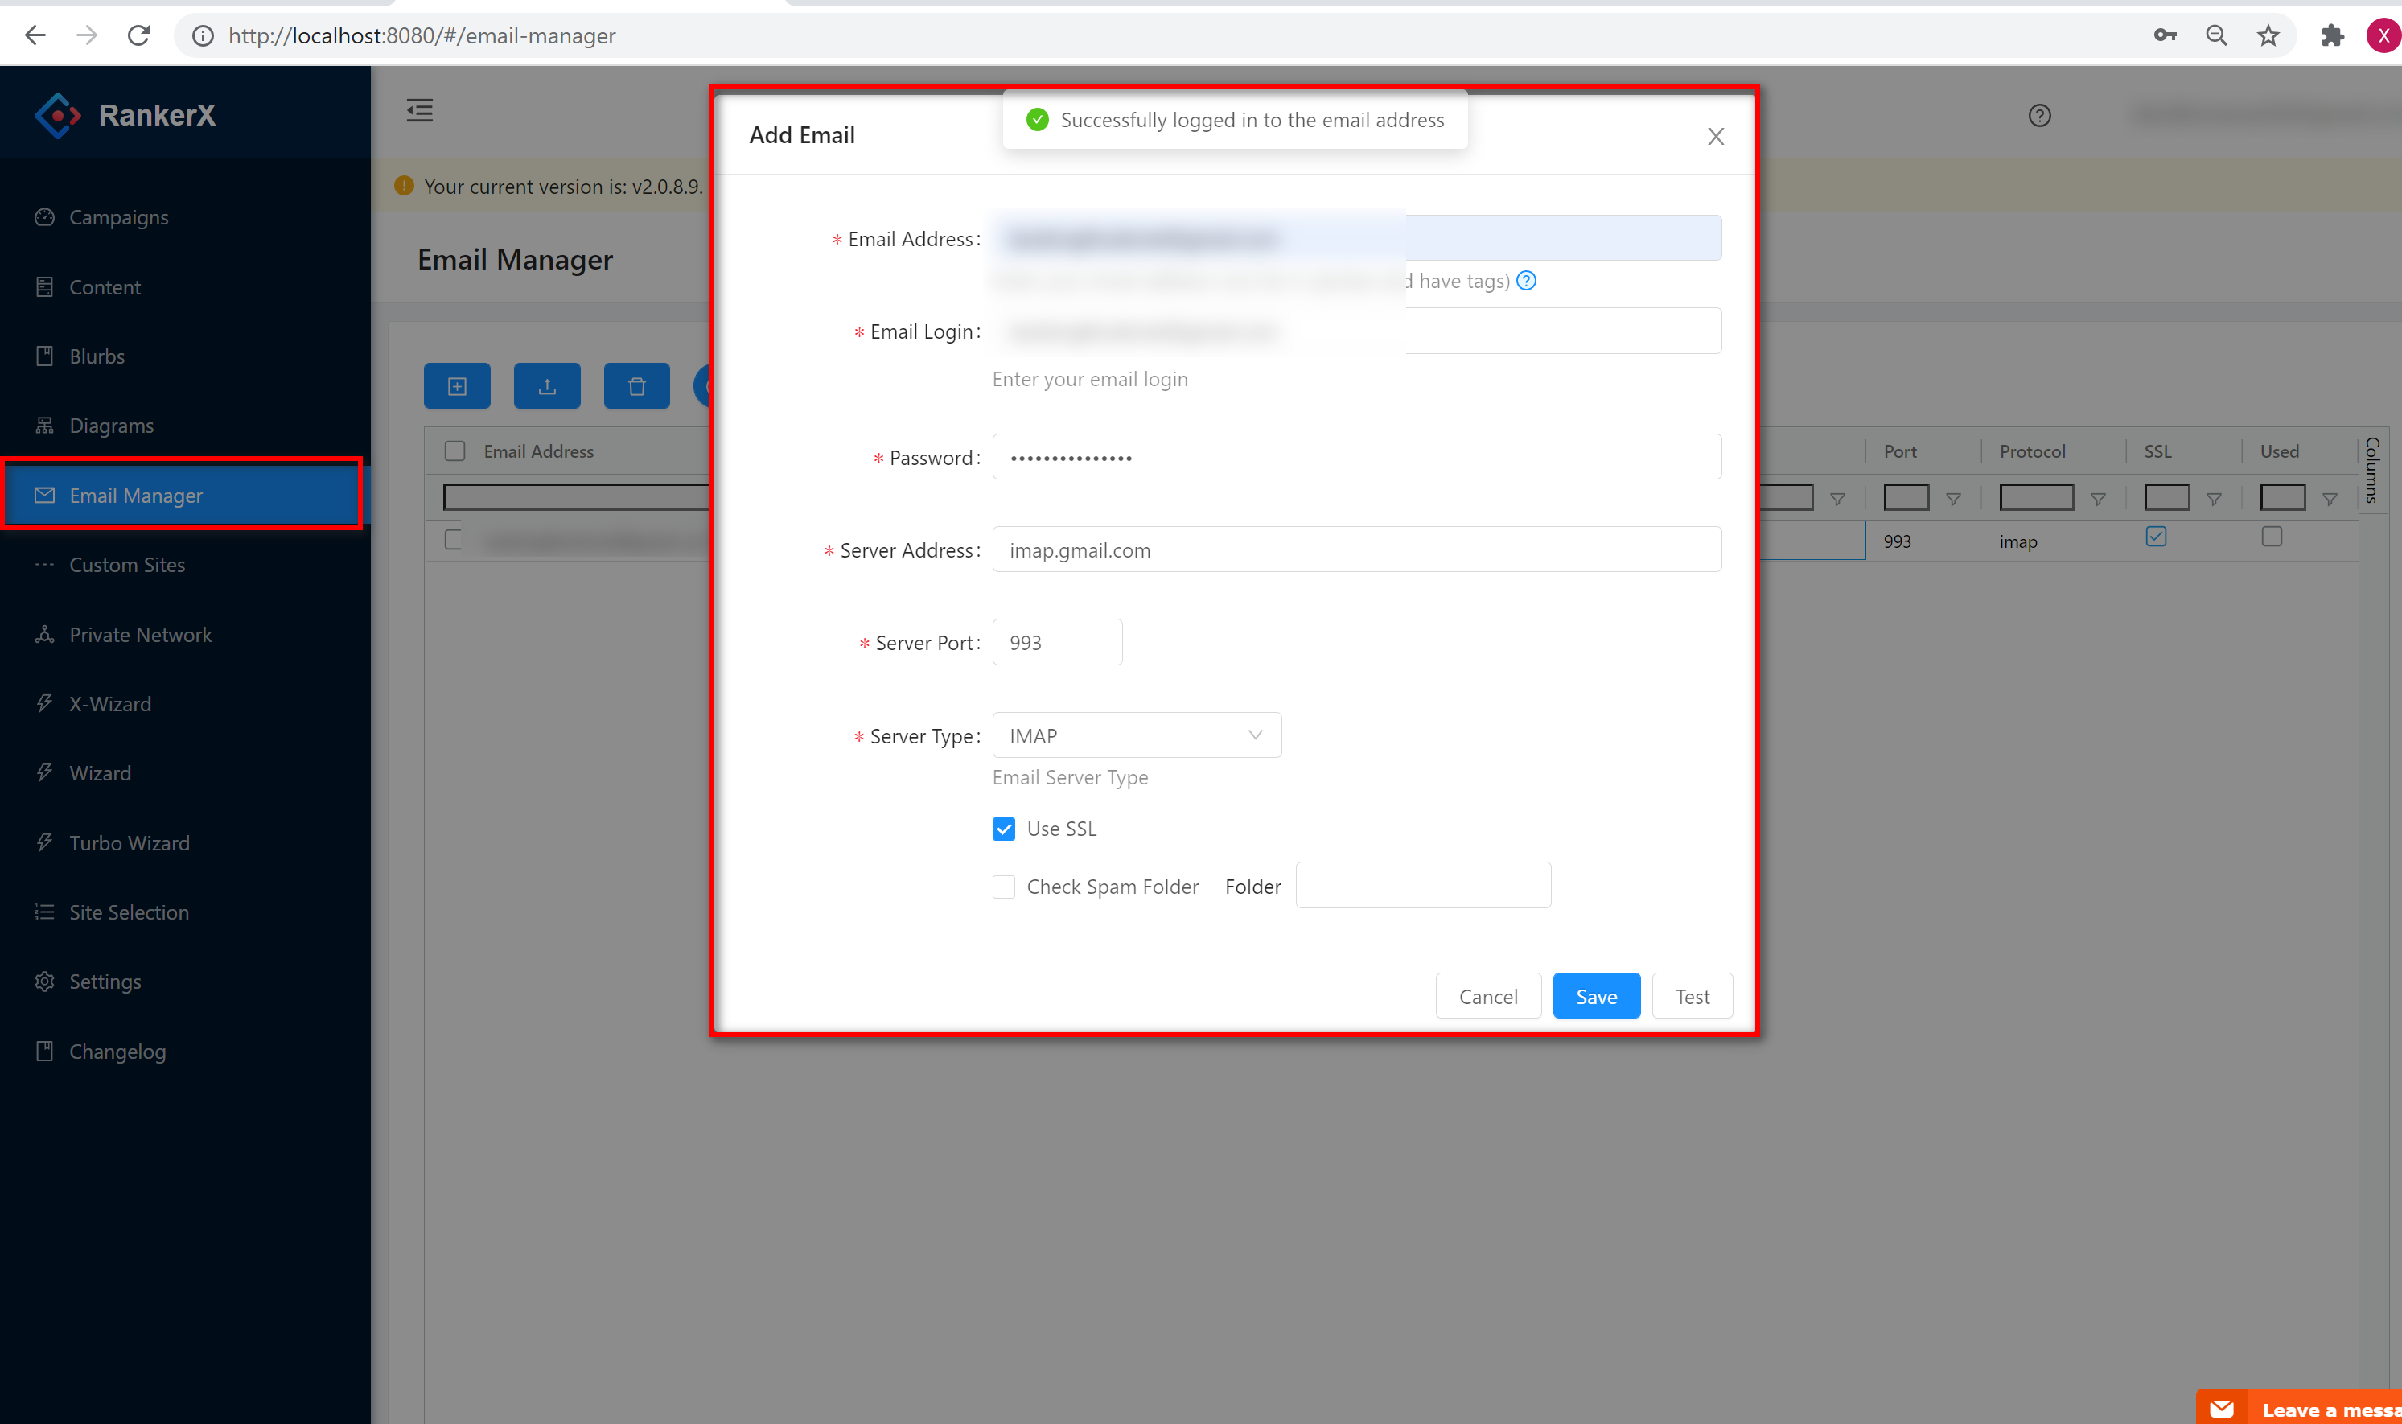Viewport: 2402px width, 1424px height.
Task: Toggle the select-all checkbox in Email Address header
Action: pos(455,451)
